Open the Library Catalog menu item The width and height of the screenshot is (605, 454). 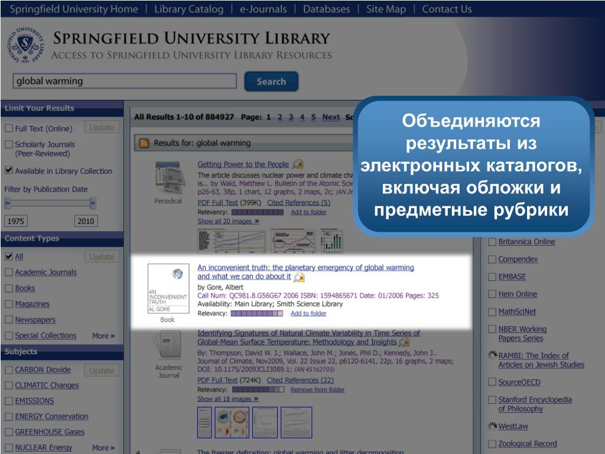(x=188, y=9)
